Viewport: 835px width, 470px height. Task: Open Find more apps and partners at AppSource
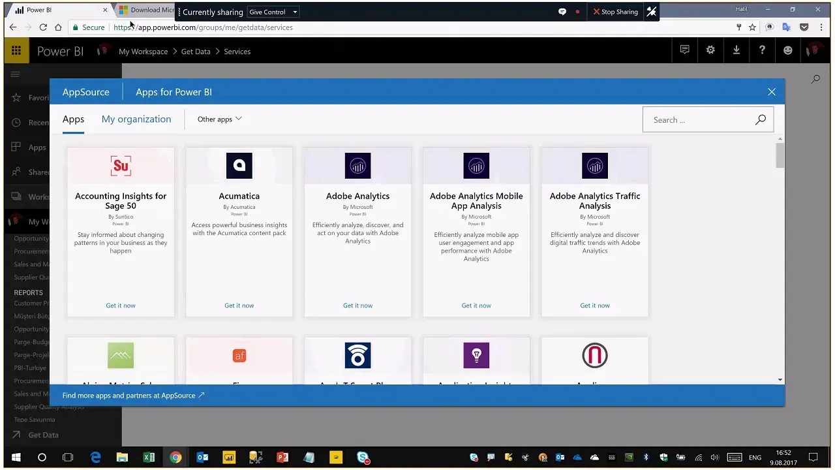pyautogui.click(x=134, y=396)
